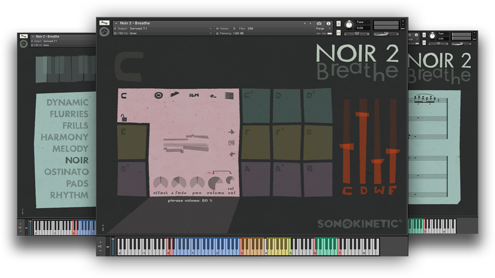Click the x fade knob
495x278 pixels.
pos(179,183)
